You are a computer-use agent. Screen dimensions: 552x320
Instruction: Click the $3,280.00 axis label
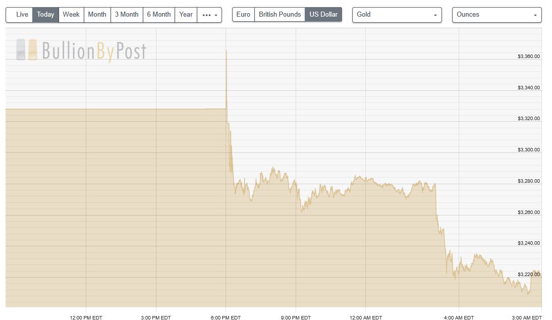pos(528,181)
